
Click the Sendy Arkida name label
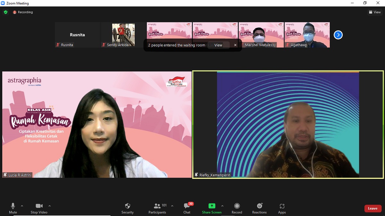click(x=118, y=45)
